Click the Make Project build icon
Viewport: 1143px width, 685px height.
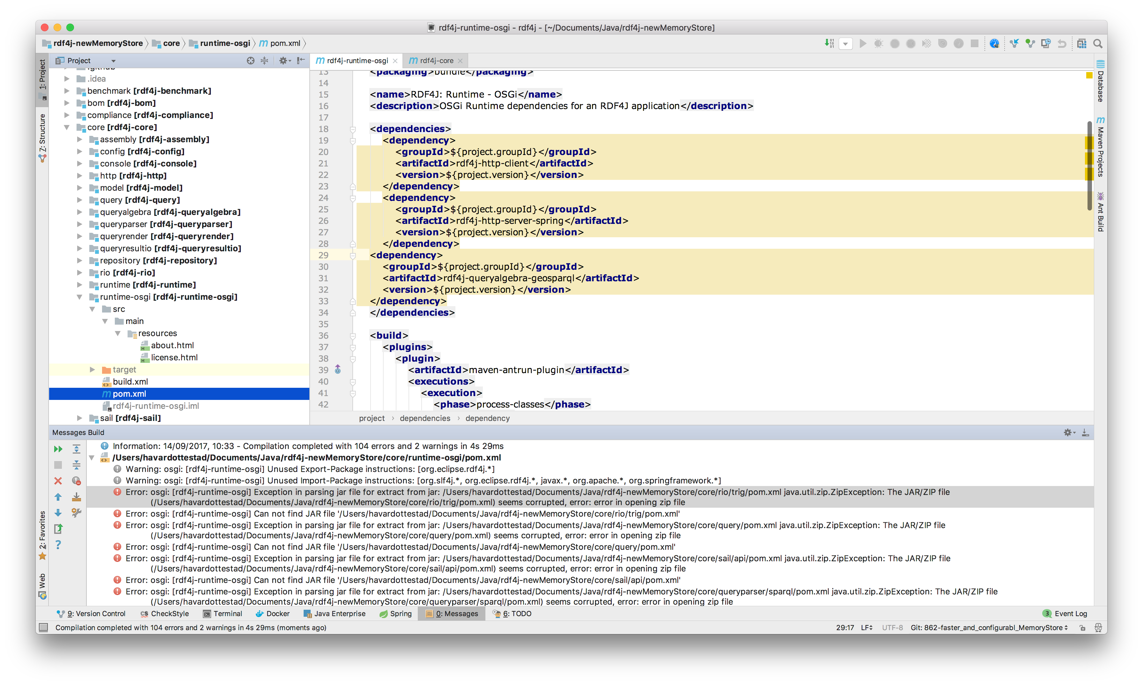click(829, 43)
